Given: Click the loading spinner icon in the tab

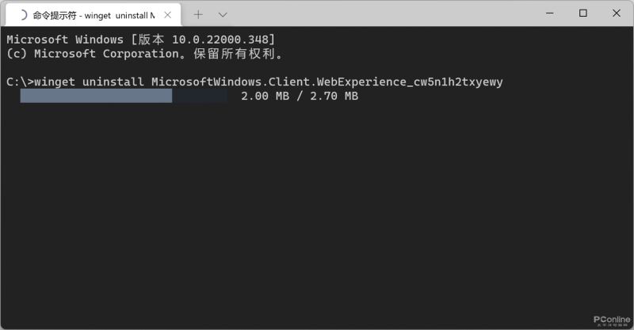Looking at the screenshot, I should [23, 15].
